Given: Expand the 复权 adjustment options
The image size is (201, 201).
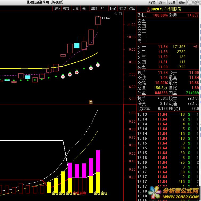Looking at the screenshot, I should tap(57, 8).
